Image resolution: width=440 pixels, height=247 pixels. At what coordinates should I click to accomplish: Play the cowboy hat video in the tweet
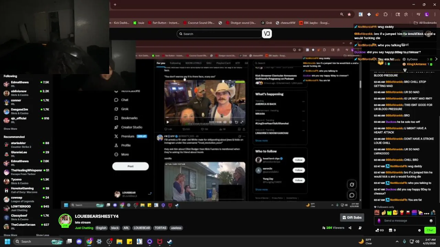click(x=168, y=122)
